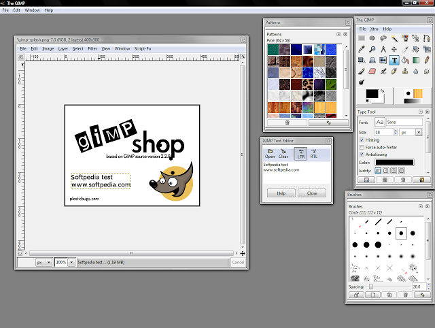Uncheck the Antialiasing option

[362, 154]
